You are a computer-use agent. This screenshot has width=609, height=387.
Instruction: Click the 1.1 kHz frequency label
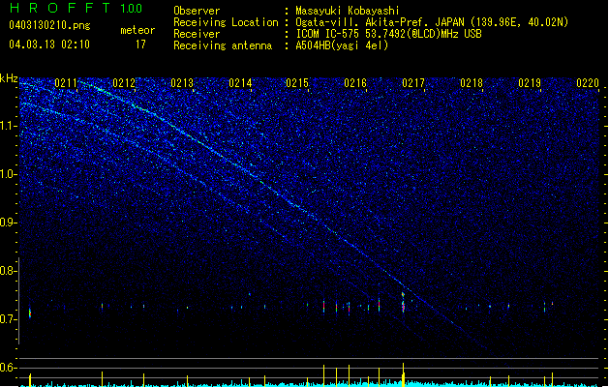pyautogui.click(x=9, y=126)
